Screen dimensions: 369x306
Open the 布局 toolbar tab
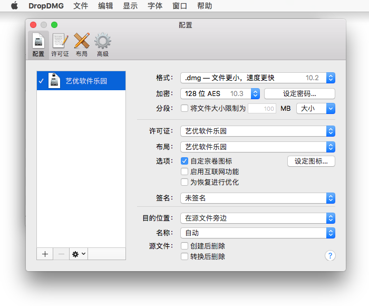pos(81,45)
